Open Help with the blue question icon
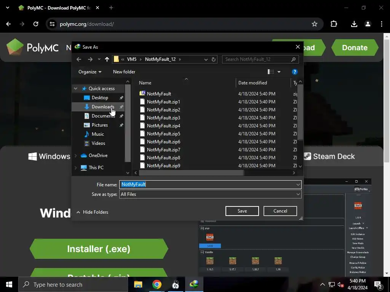Viewport: 390px width, 292px height. tap(294, 72)
